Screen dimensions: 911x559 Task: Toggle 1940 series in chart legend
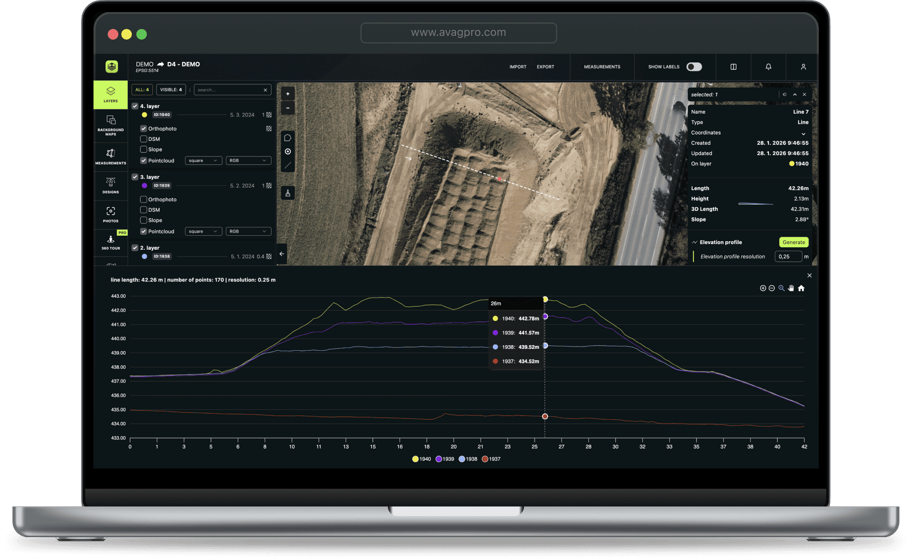click(x=422, y=459)
